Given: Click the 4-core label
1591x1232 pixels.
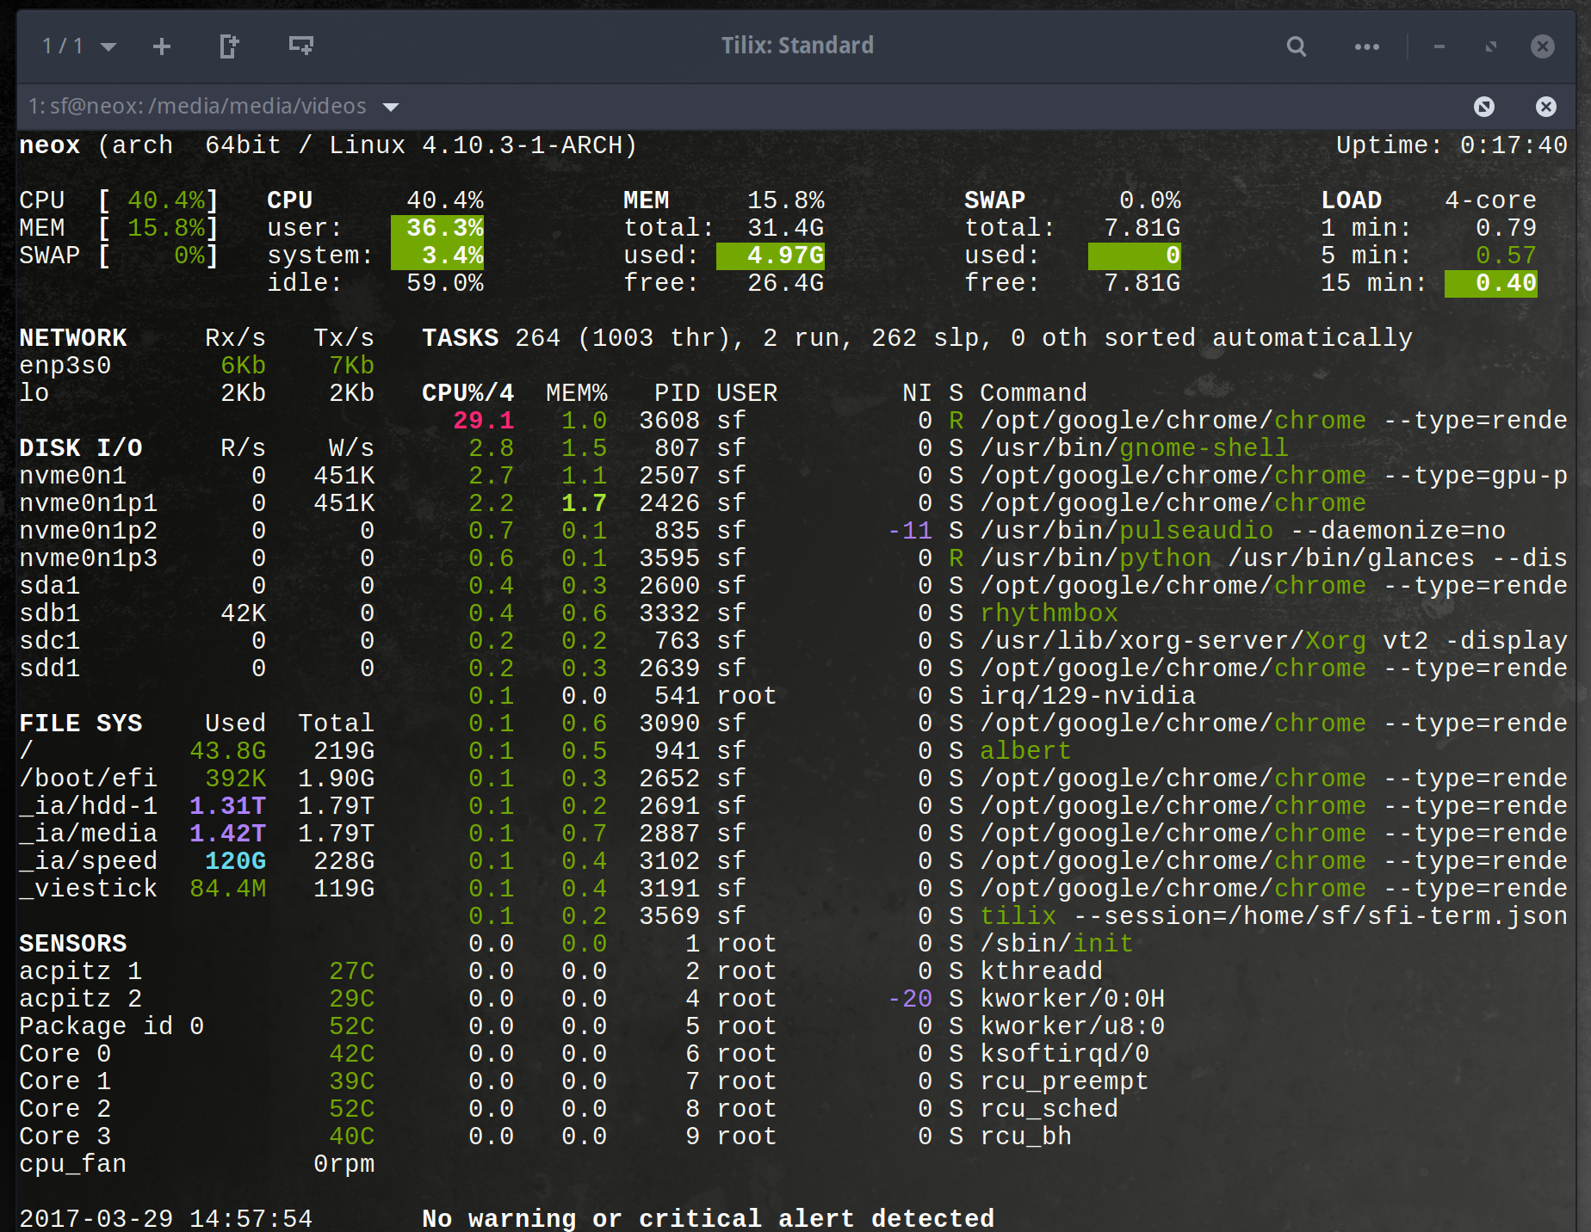Looking at the screenshot, I should 1491,200.
